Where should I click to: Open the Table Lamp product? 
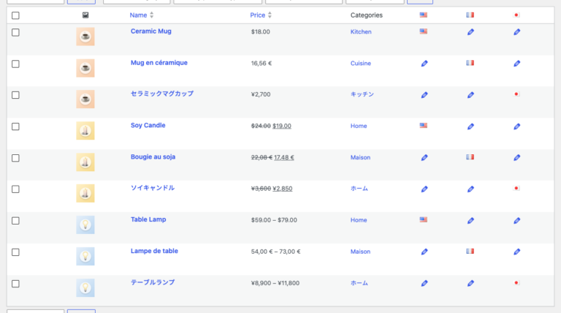point(148,219)
